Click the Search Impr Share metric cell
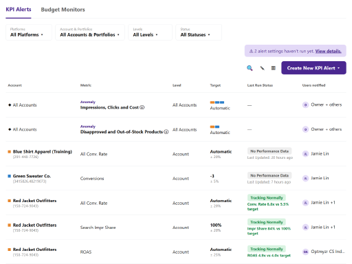This screenshot has height=264, width=352. pos(98,228)
